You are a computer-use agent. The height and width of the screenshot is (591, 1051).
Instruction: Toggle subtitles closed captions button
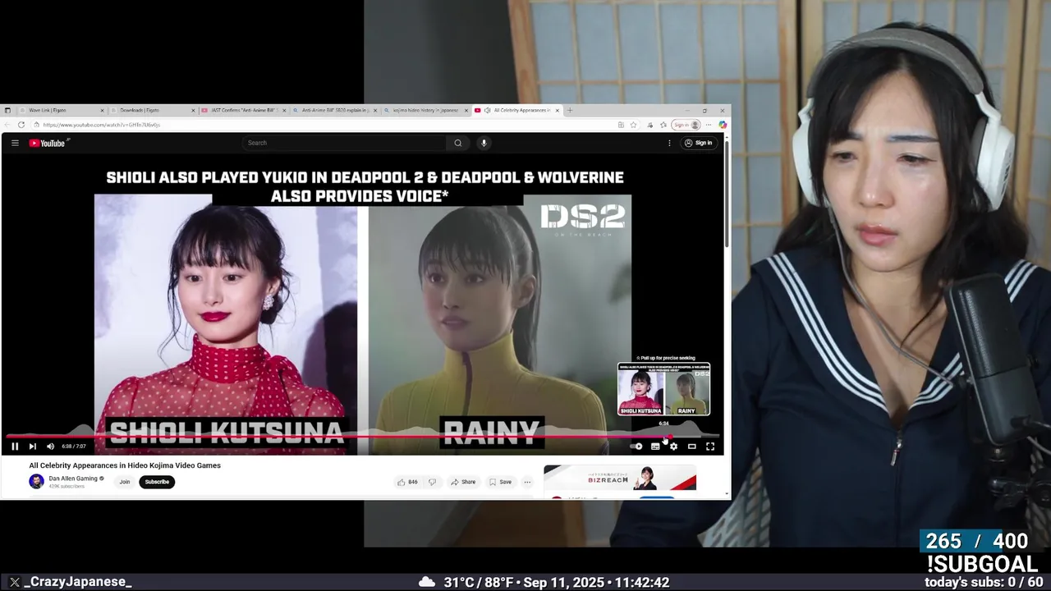point(655,447)
